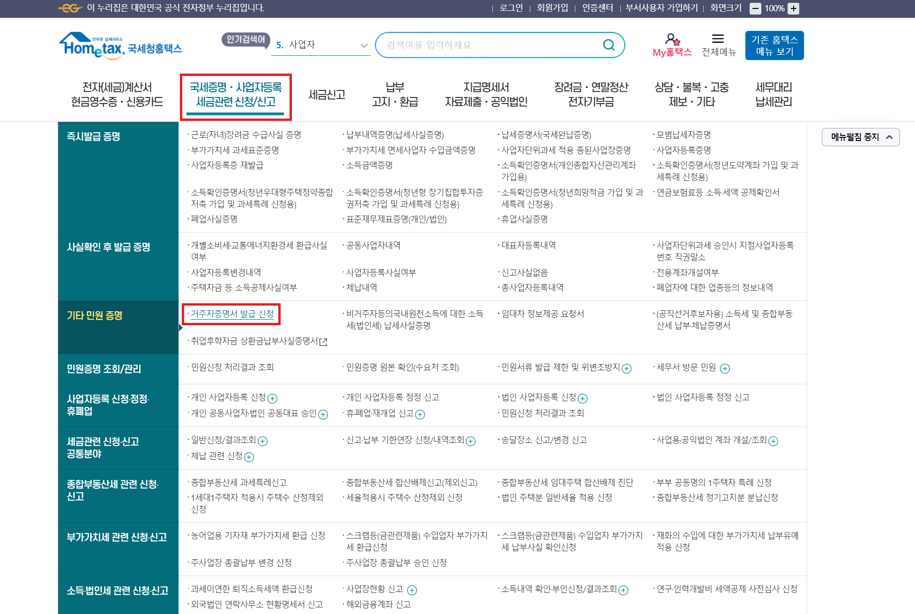Expand plus icon next to 세무서 방문 민원
Viewport: 915px width, 614px height.
pos(725,368)
